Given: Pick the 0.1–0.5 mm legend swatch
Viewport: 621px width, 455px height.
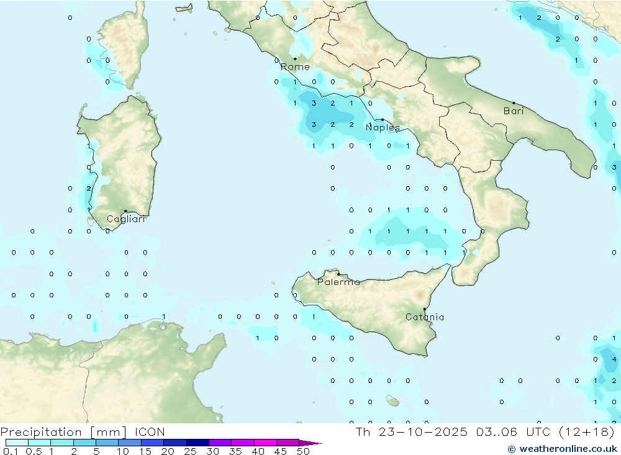Looking at the screenshot, I should pyautogui.click(x=17, y=443).
